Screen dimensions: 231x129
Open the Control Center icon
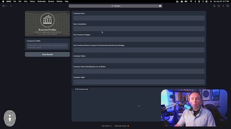click(207, 1)
